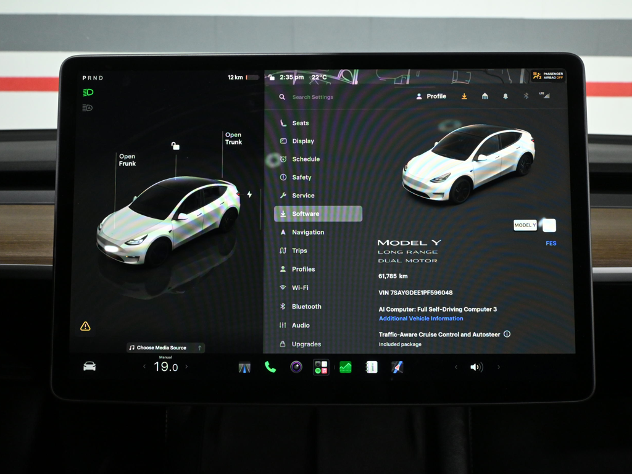Lower volume with left chevron

pos(456,367)
